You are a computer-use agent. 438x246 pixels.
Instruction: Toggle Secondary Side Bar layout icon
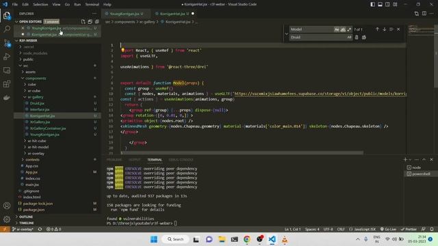click(x=387, y=5)
